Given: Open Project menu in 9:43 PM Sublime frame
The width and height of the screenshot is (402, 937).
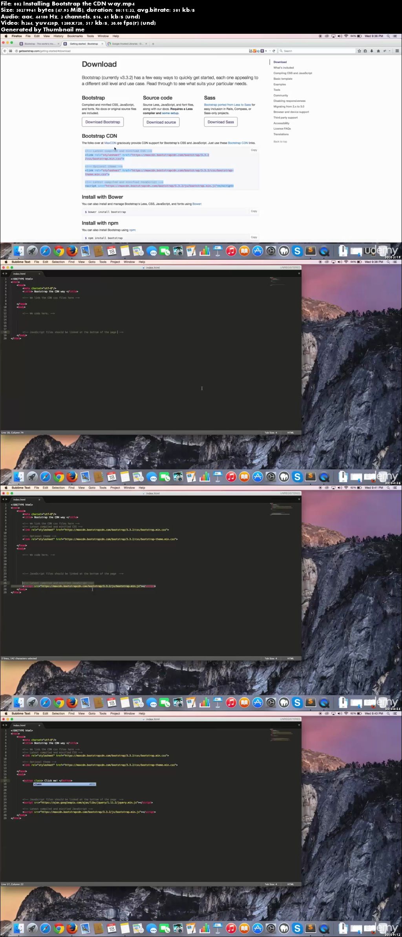Looking at the screenshot, I should pos(115,714).
